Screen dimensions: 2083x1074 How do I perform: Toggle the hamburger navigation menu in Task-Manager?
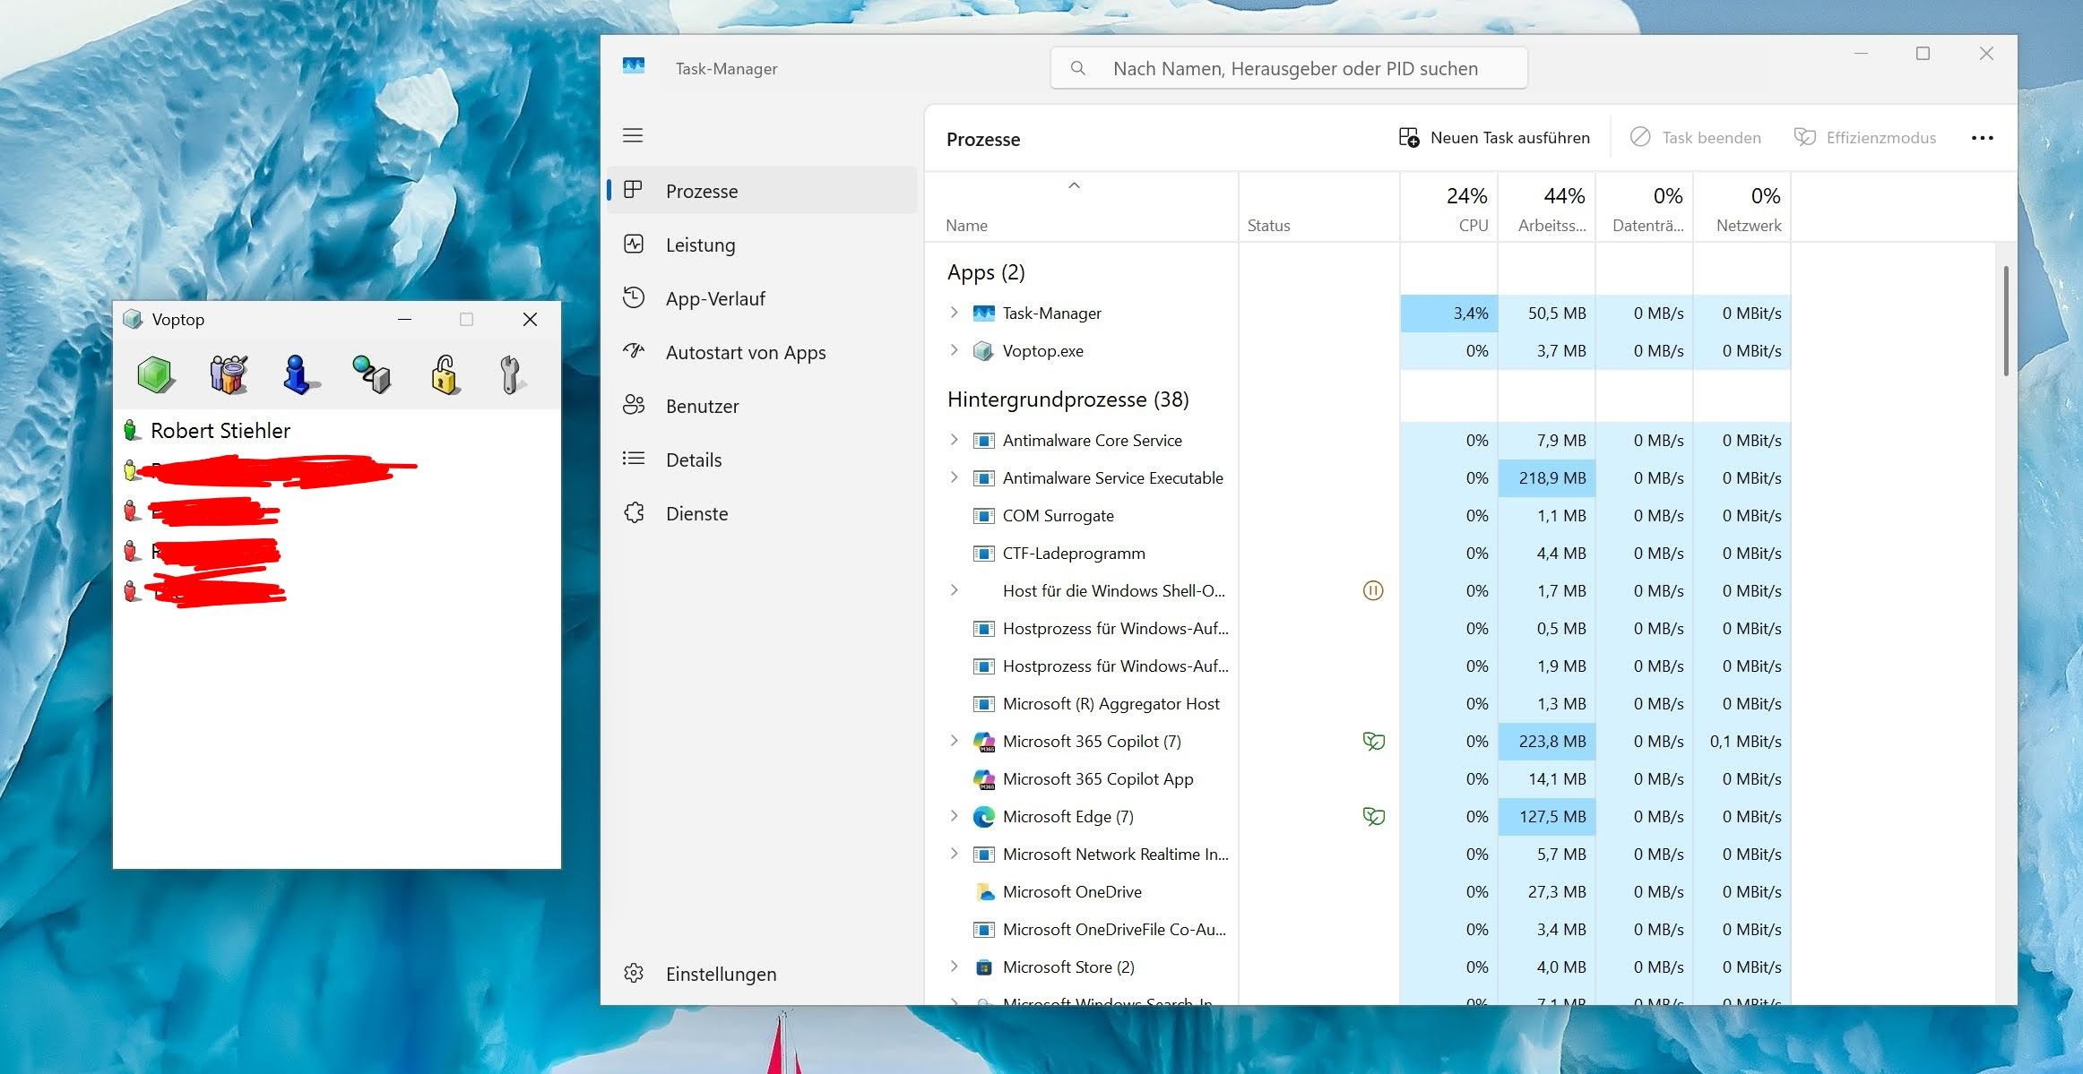tap(633, 135)
